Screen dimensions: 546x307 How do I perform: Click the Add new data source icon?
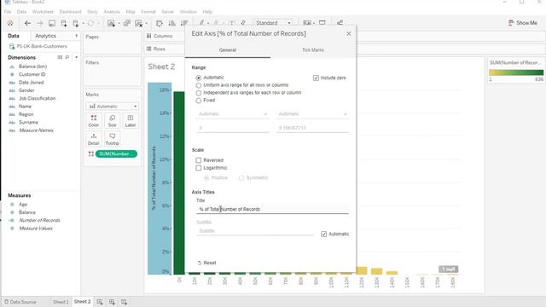tap(64, 23)
